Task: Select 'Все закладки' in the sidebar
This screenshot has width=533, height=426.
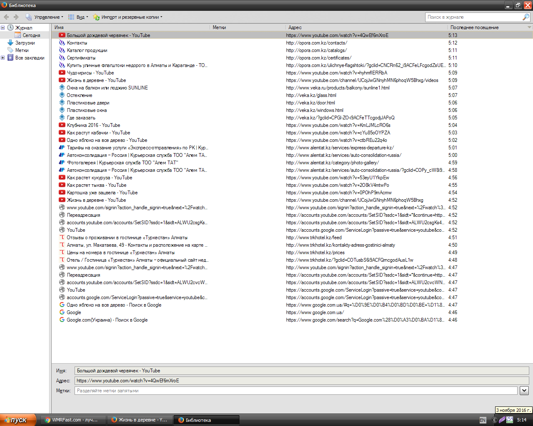Action: pos(30,58)
